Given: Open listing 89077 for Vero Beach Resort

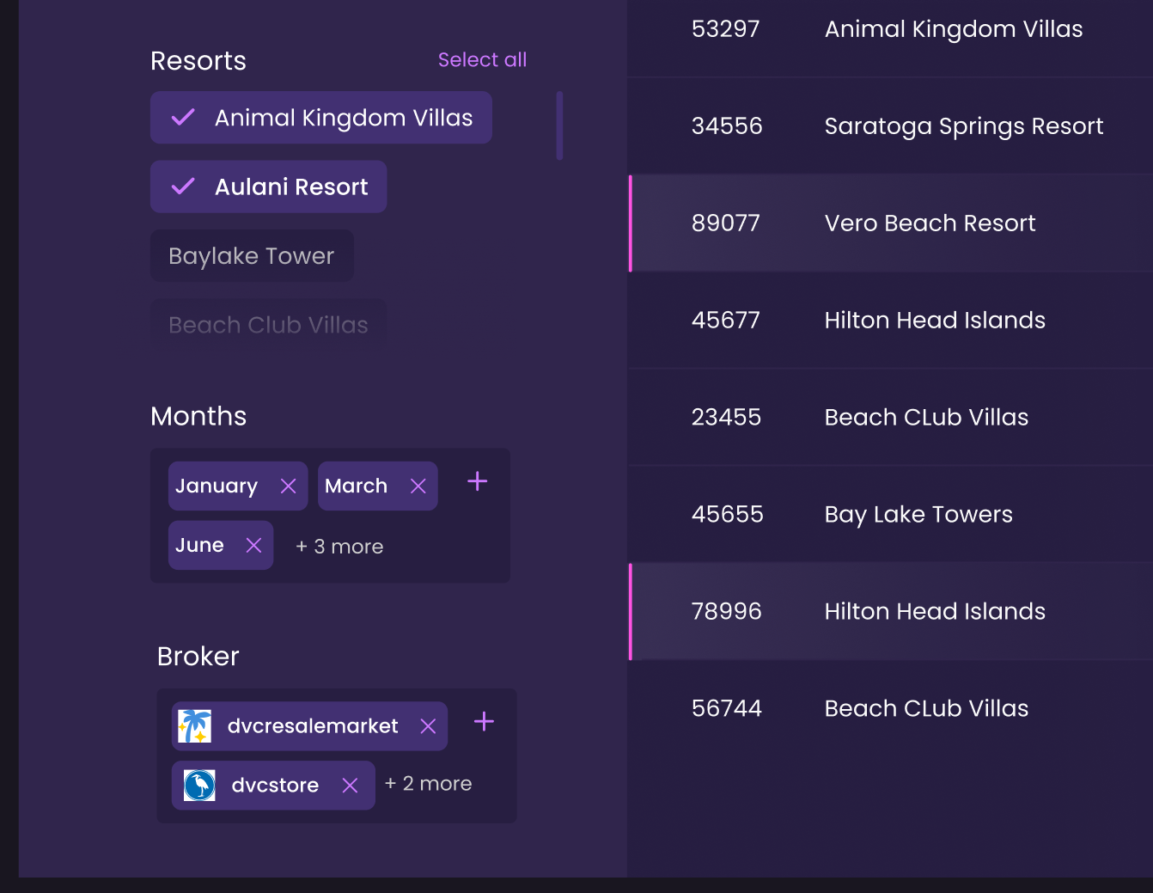Looking at the screenshot, I should 889,223.
